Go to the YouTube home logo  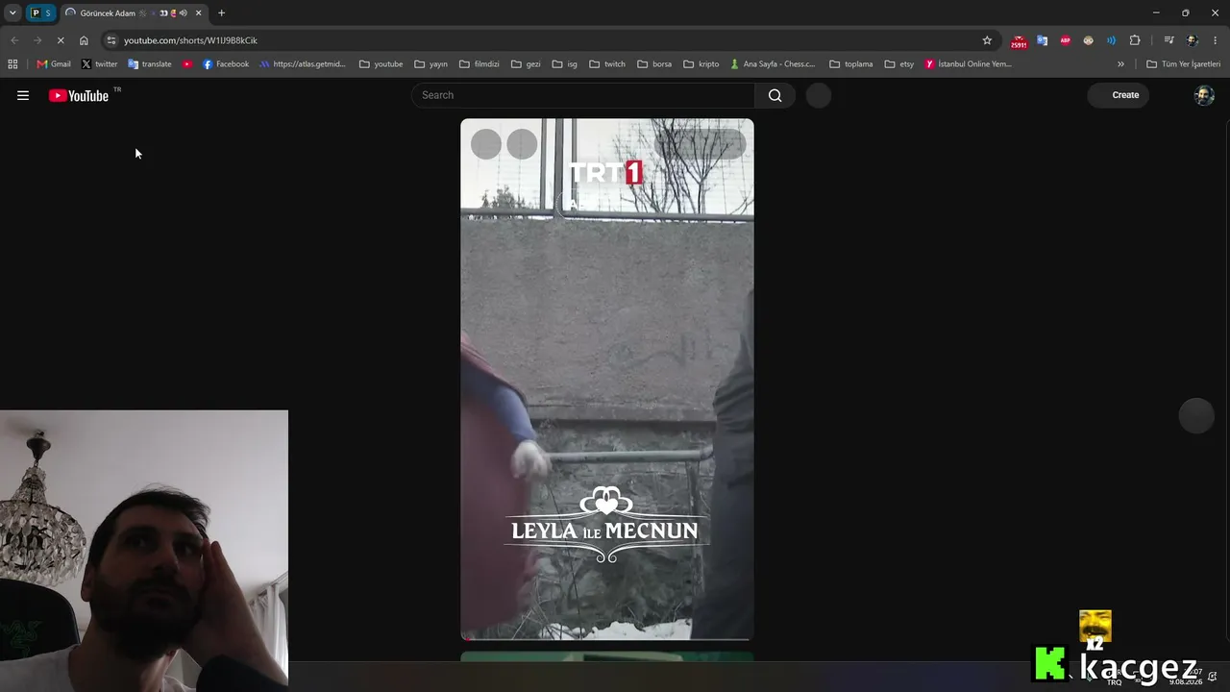[x=79, y=95]
